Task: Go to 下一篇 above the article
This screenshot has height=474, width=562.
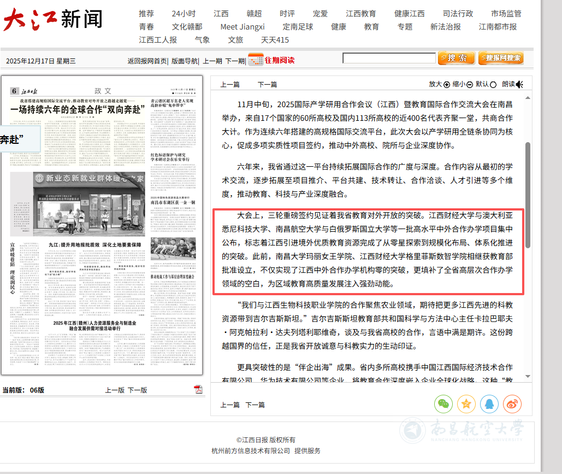Action: click(267, 84)
